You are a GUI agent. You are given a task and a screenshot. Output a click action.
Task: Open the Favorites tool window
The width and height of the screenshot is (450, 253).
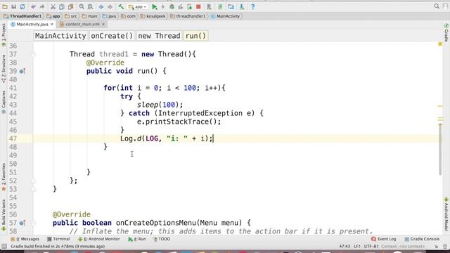(4, 177)
